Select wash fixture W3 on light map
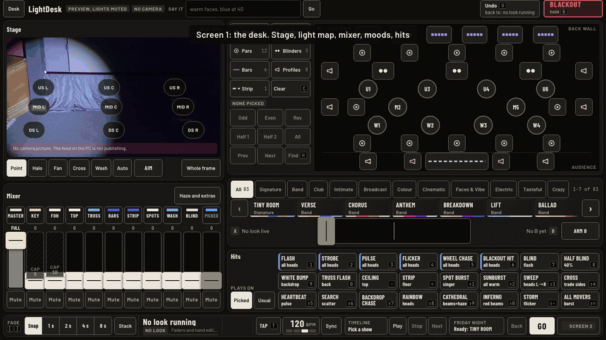Screen dimensions: 606x340 [484, 125]
